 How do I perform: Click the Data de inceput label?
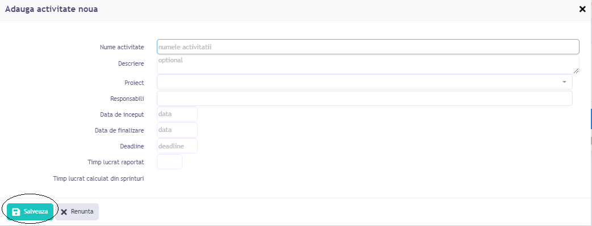coord(122,114)
